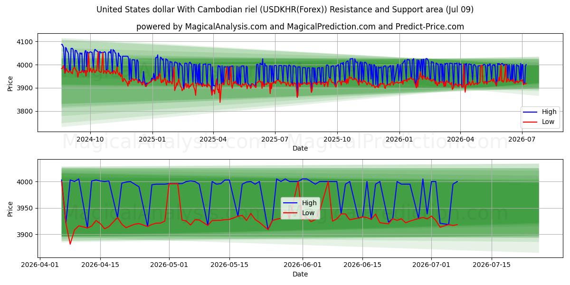Click the 2026-01 date tick label
This screenshot has width=570, height=285.
(399, 139)
